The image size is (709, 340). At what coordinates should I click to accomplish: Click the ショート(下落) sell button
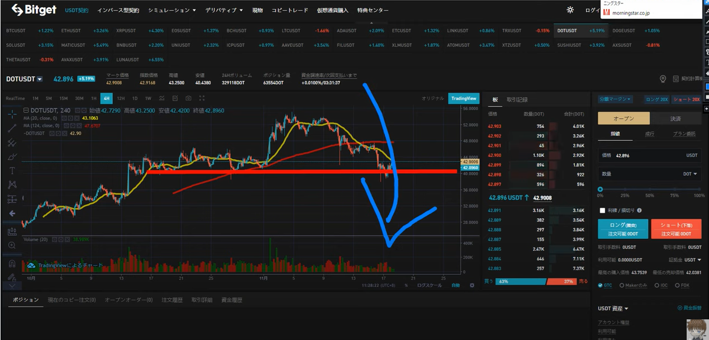[x=676, y=229]
